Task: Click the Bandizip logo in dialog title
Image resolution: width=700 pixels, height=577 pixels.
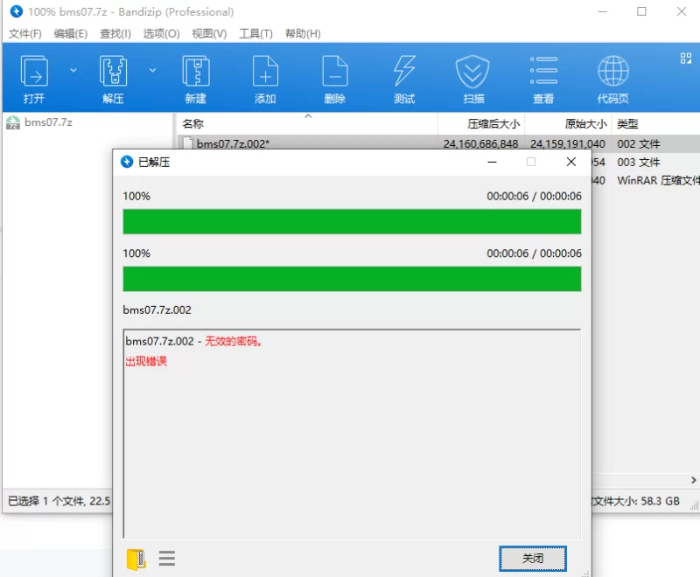Action: click(127, 162)
